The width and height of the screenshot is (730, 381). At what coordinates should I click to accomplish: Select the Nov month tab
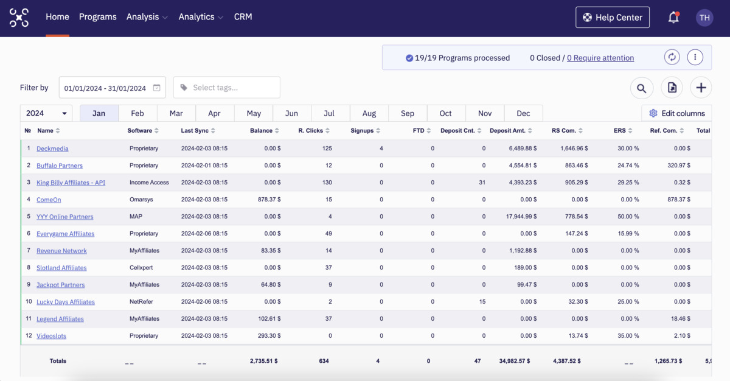tap(485, 113)
